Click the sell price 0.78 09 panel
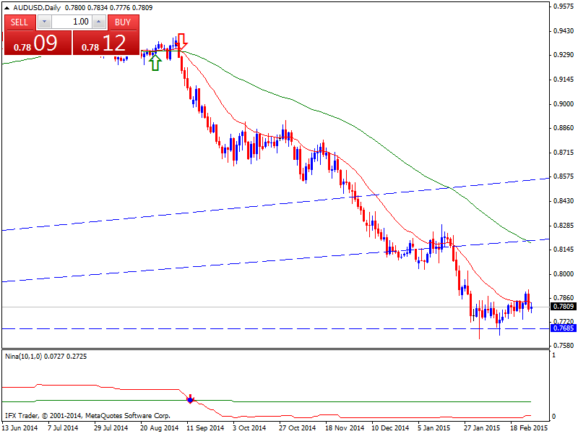578x434 pixels. [x=38, y=43]
